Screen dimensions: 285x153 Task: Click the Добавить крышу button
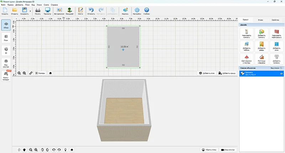pos(227,73)
